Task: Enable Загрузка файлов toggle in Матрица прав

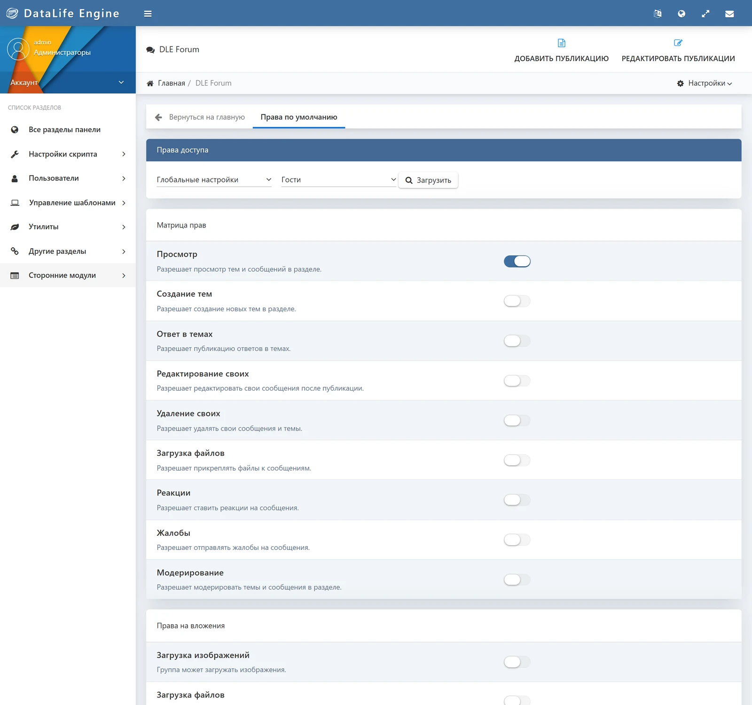Action: coord(517,460)
